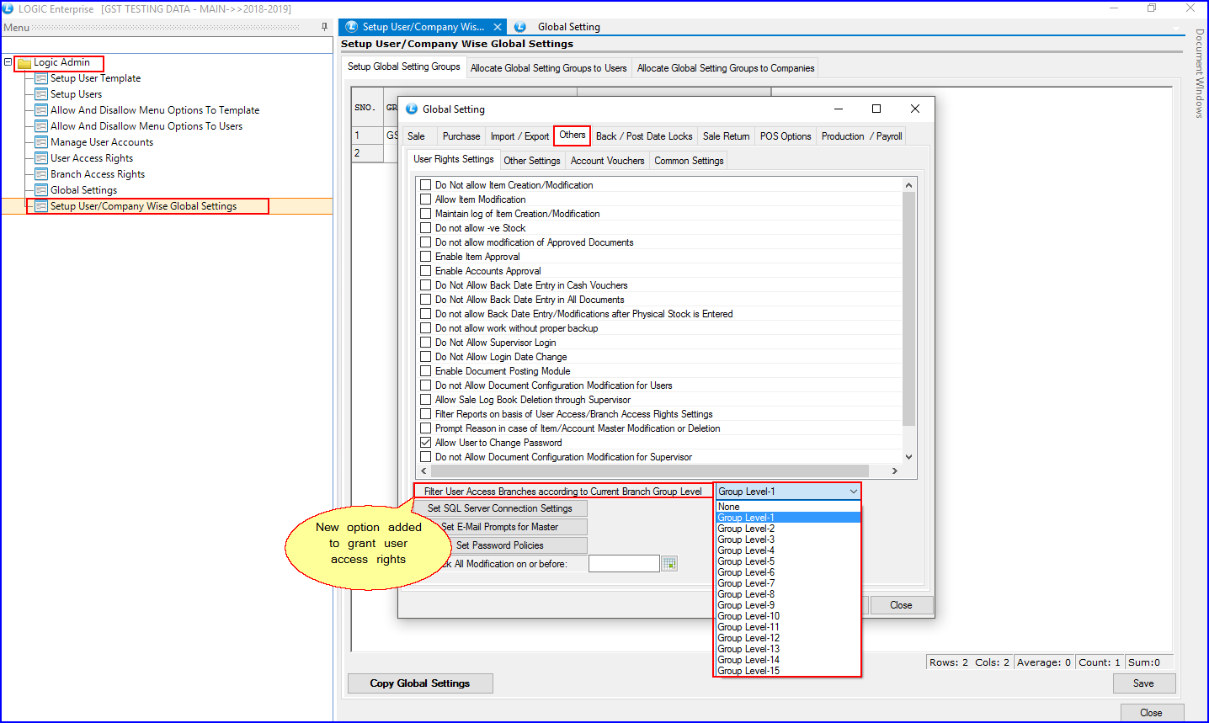The width and height of the screenshot is (1209, 723).
Task: Click the Global Settings tree item icon
Action: 40,190
